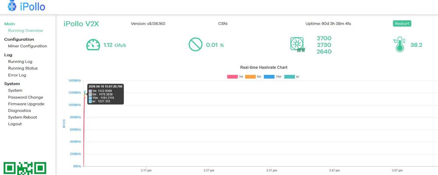Click the 3:37 pm time axis label
438x175 pixels.
(x=272, y=170)
